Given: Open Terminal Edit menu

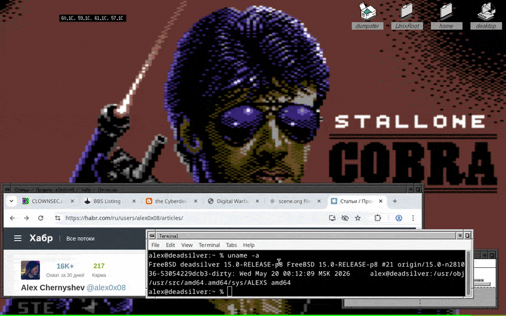Looking at the screenshot, I should (170, 245).
